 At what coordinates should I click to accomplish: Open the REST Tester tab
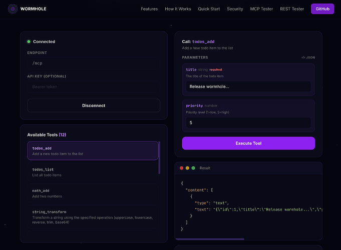click(291, 9)
